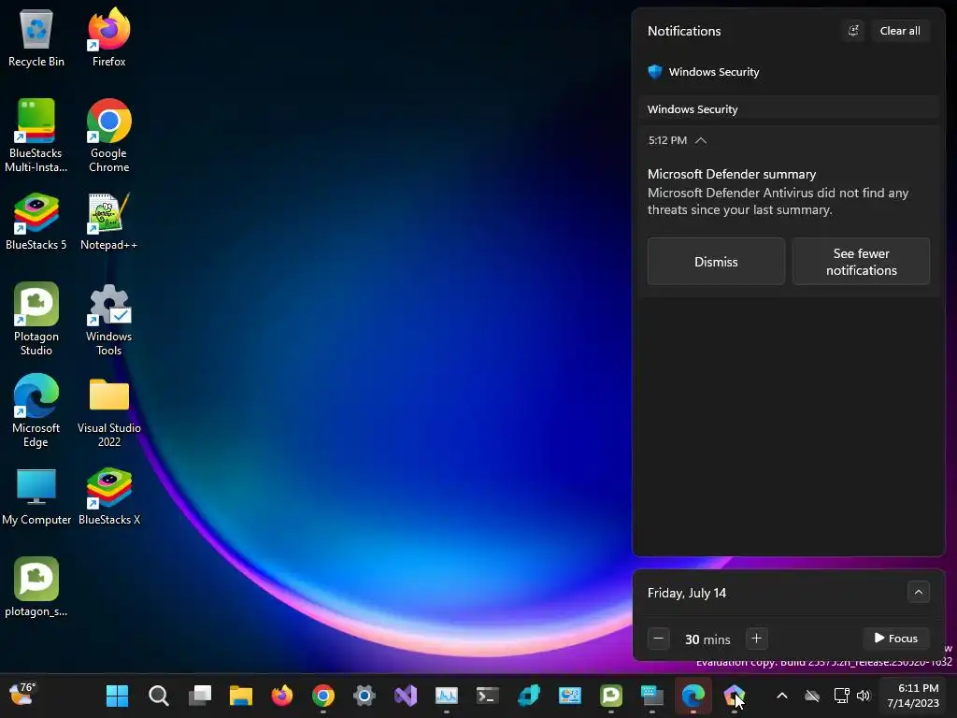Click the Friday, July 14 date text
957x718 pixels.
[687, 593]
